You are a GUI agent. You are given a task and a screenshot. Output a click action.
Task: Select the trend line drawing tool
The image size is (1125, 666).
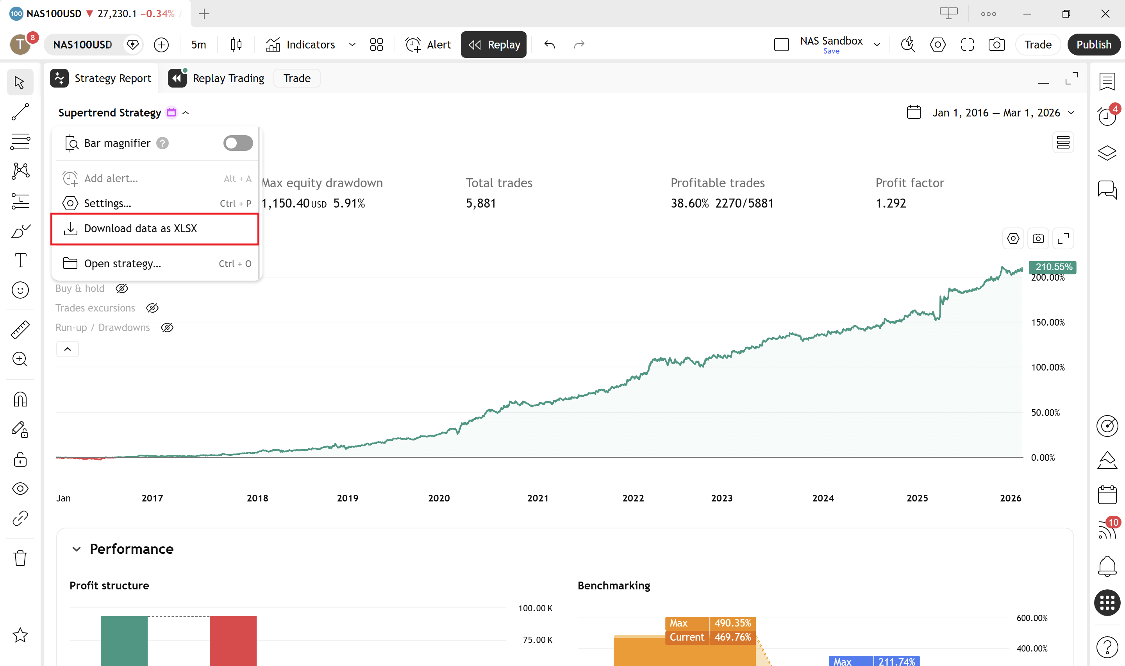(x=20, y=112)
